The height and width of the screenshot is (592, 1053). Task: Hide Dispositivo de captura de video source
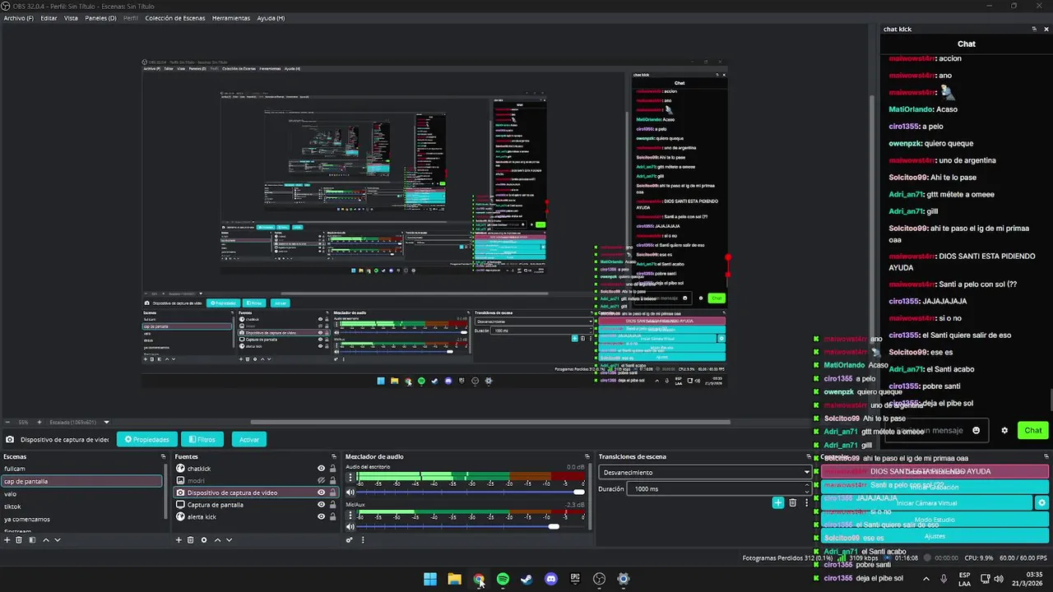[321, 493]
